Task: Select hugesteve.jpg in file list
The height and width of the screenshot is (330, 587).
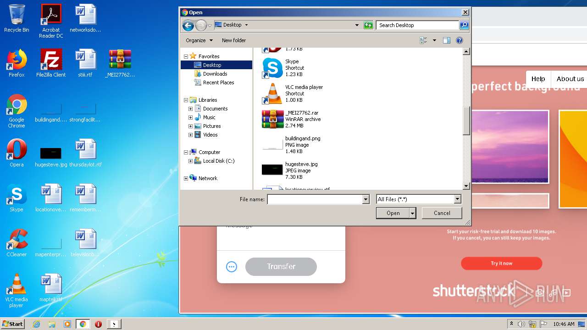Action: (x=290, y=170)
